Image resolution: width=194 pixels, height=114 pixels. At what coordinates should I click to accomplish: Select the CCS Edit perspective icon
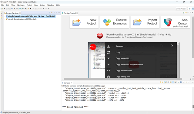193,9
